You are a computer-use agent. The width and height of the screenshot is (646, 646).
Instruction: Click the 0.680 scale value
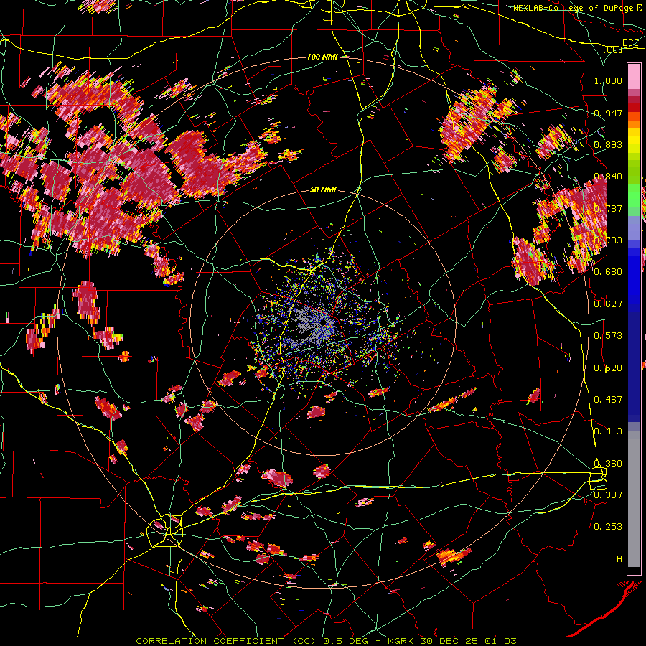608,272
